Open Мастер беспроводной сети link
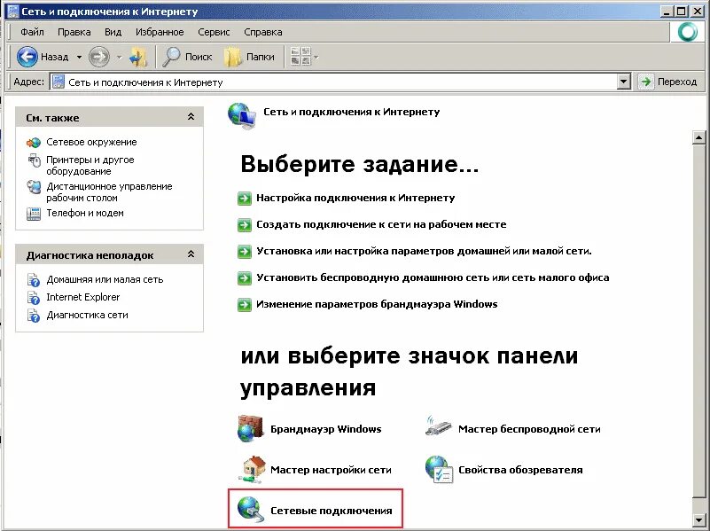The width and height of the screenshot is (710, 531). (x=529, y=429)
